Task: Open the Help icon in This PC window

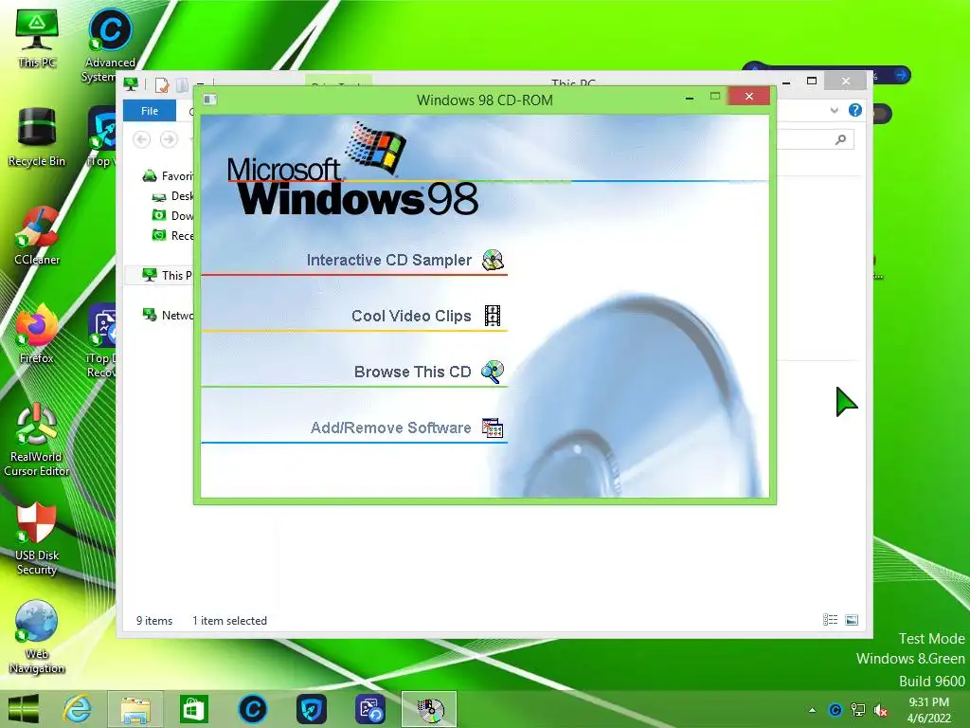Action: click(x=855, y=110)
